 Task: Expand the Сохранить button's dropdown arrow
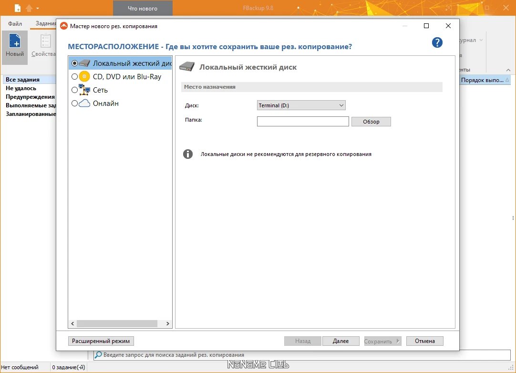coord(398,341)
